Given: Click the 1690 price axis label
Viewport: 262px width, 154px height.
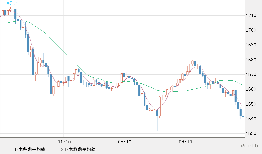Looking at the screenshot, I should pos(251,45).
